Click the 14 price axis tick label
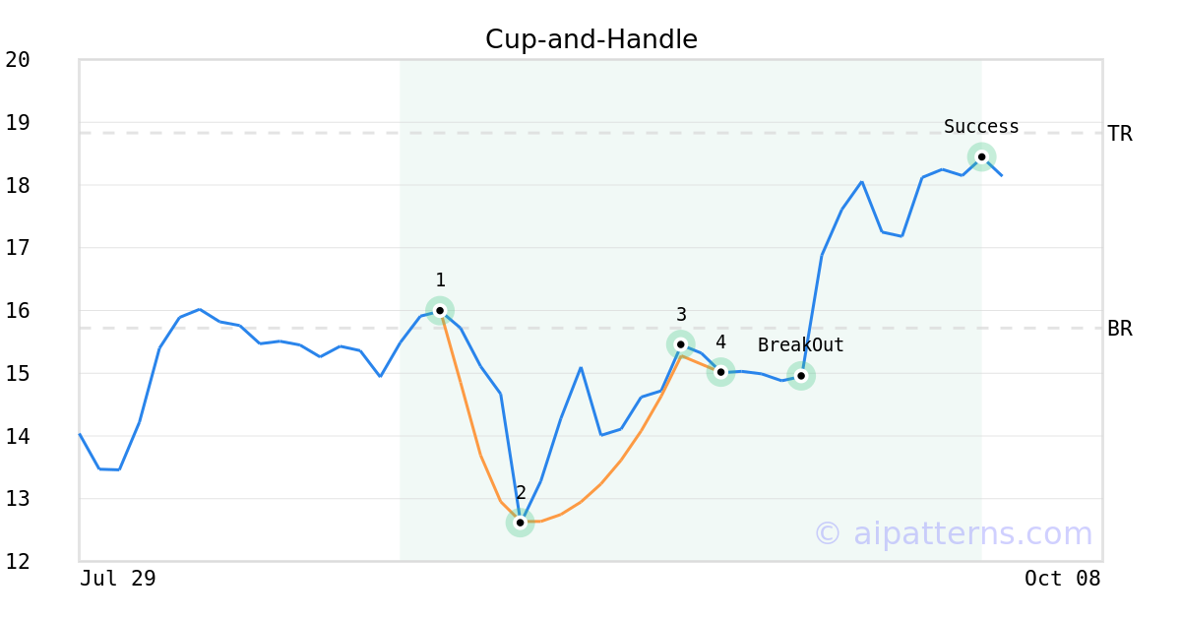Viewport: 1181px width, 620px height. coord(18,436)
